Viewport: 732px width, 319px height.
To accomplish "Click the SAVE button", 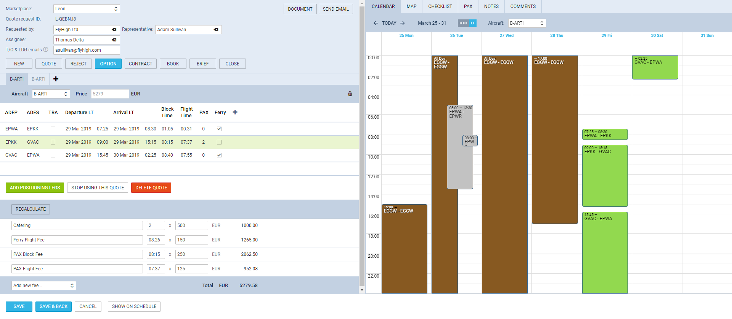I will 19,306.
